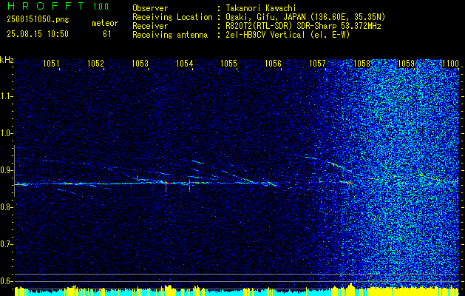Viewport: 465px width, 296px height.
Task: Click location Ogaki, Gifu, JAPAN text
Action: [305, 17]
